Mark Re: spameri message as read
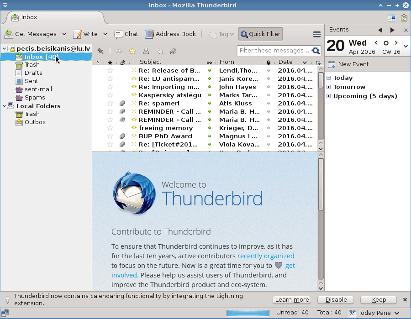Screen dimensions: 411x319 click(x=210, y=104)
